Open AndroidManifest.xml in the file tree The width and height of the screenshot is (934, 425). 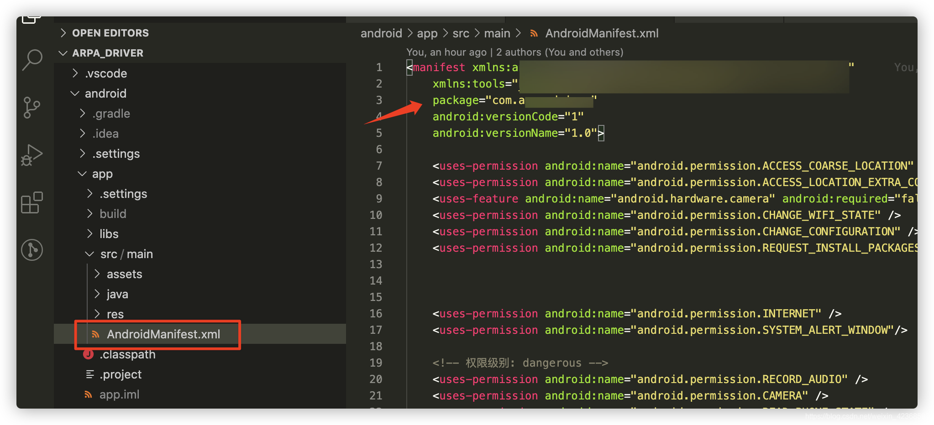pyautogui.click(x=163, y=334)
